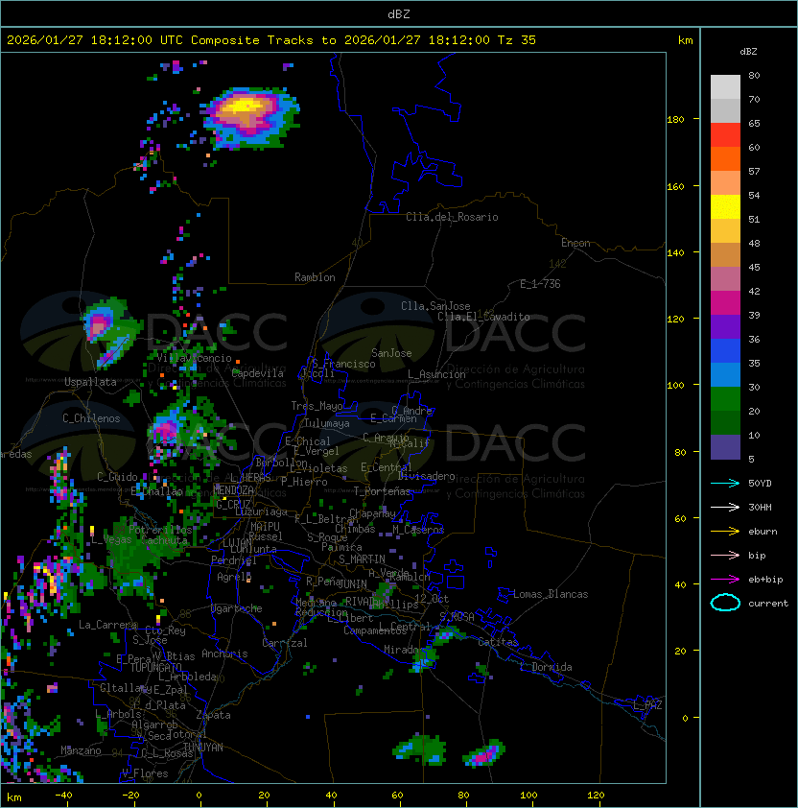Select the dark green 20 dBZ swatch
Screen dimensions: 798x808
pyautogui.click(x=725, y=422)
